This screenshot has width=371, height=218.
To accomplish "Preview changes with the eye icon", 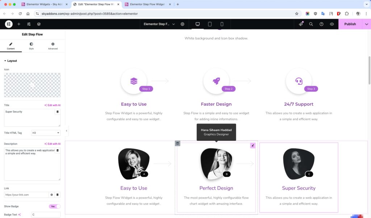I will coord(332,24).
